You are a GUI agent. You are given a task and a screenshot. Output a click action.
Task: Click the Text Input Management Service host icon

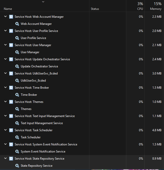pos(11,116)
